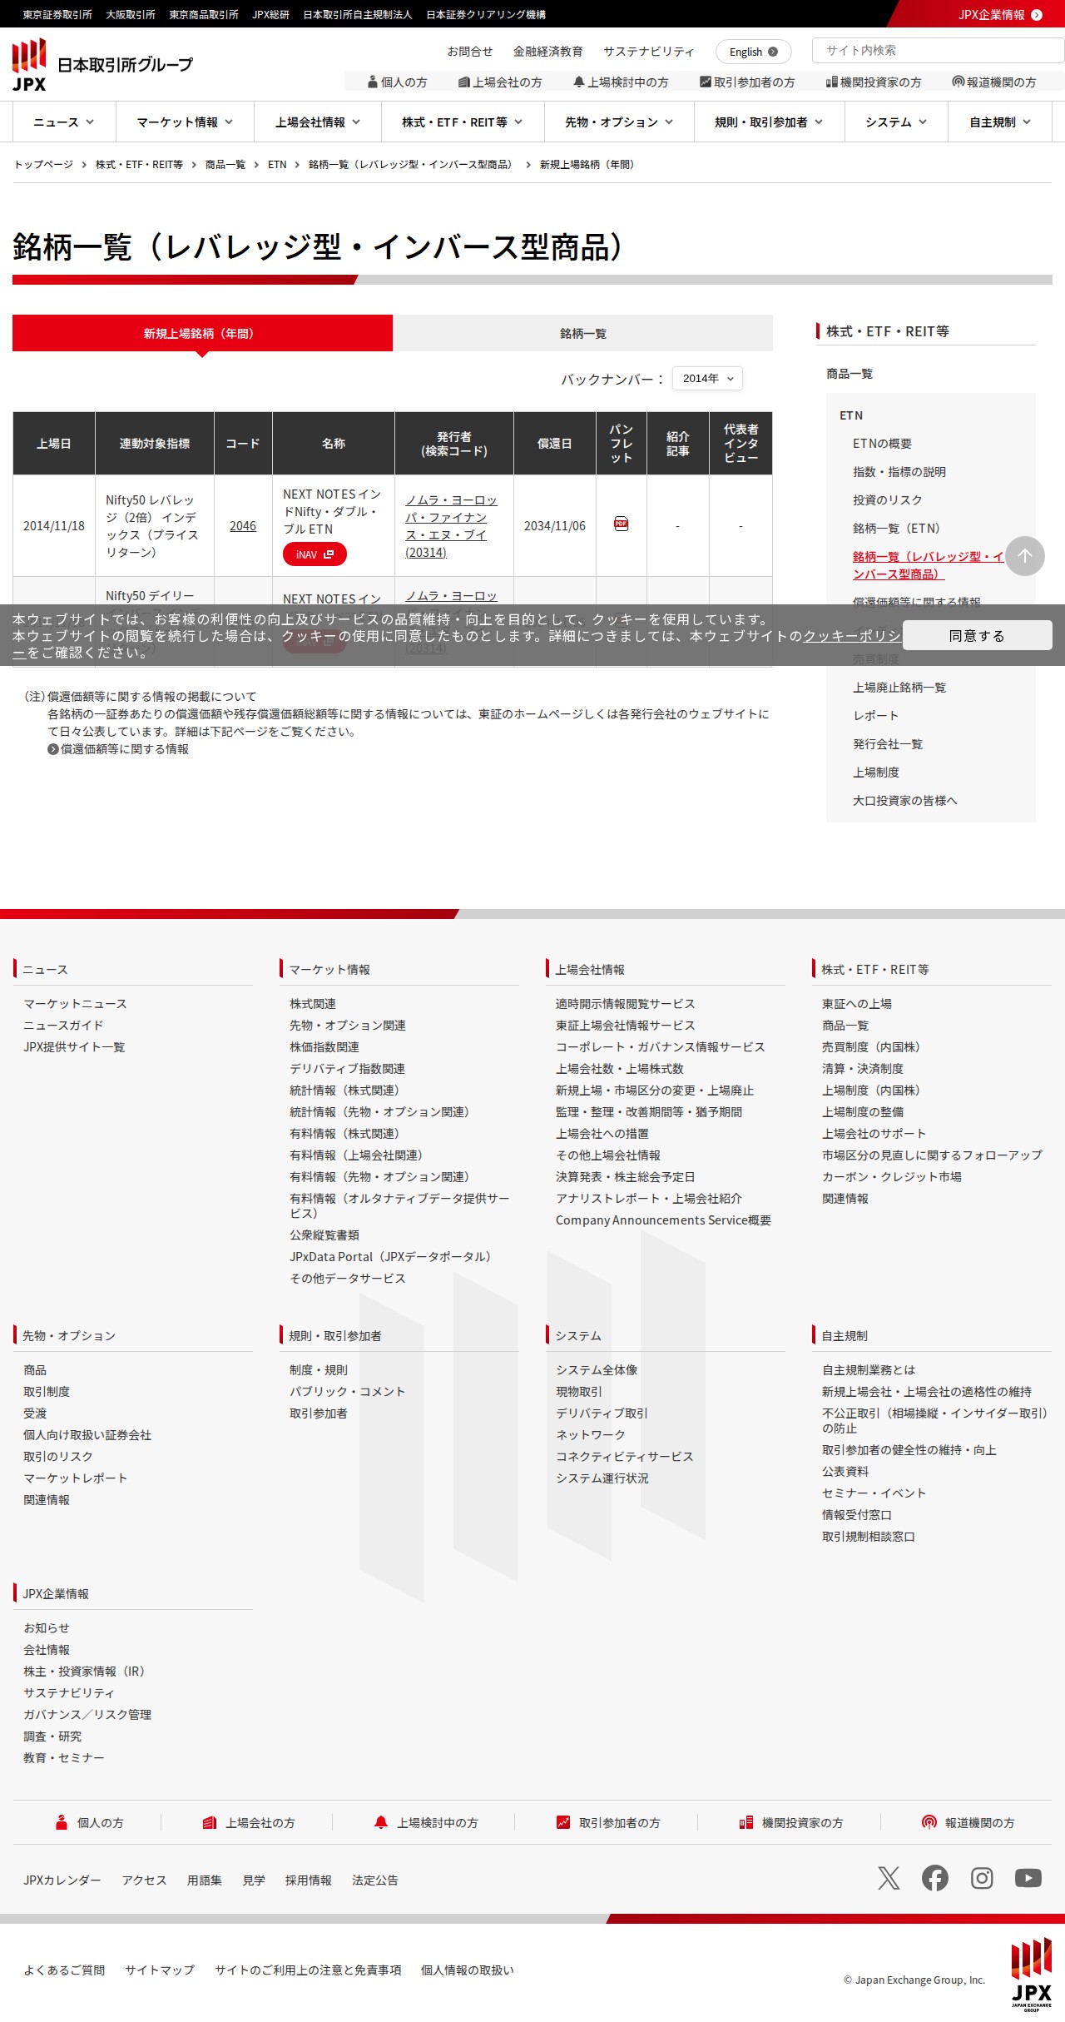Expand the 上場会社情報 navigation menu

point(318,122)
